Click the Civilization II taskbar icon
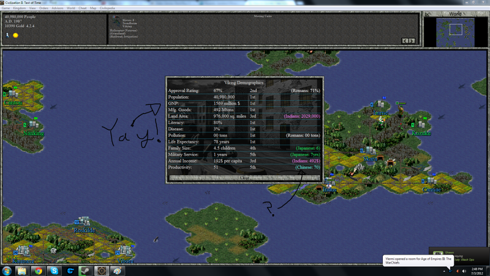Viewport: 490px width, 276px height. point(101,271)
